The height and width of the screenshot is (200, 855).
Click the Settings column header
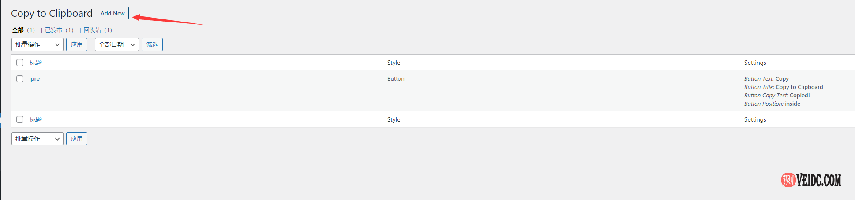click(755, 63)
